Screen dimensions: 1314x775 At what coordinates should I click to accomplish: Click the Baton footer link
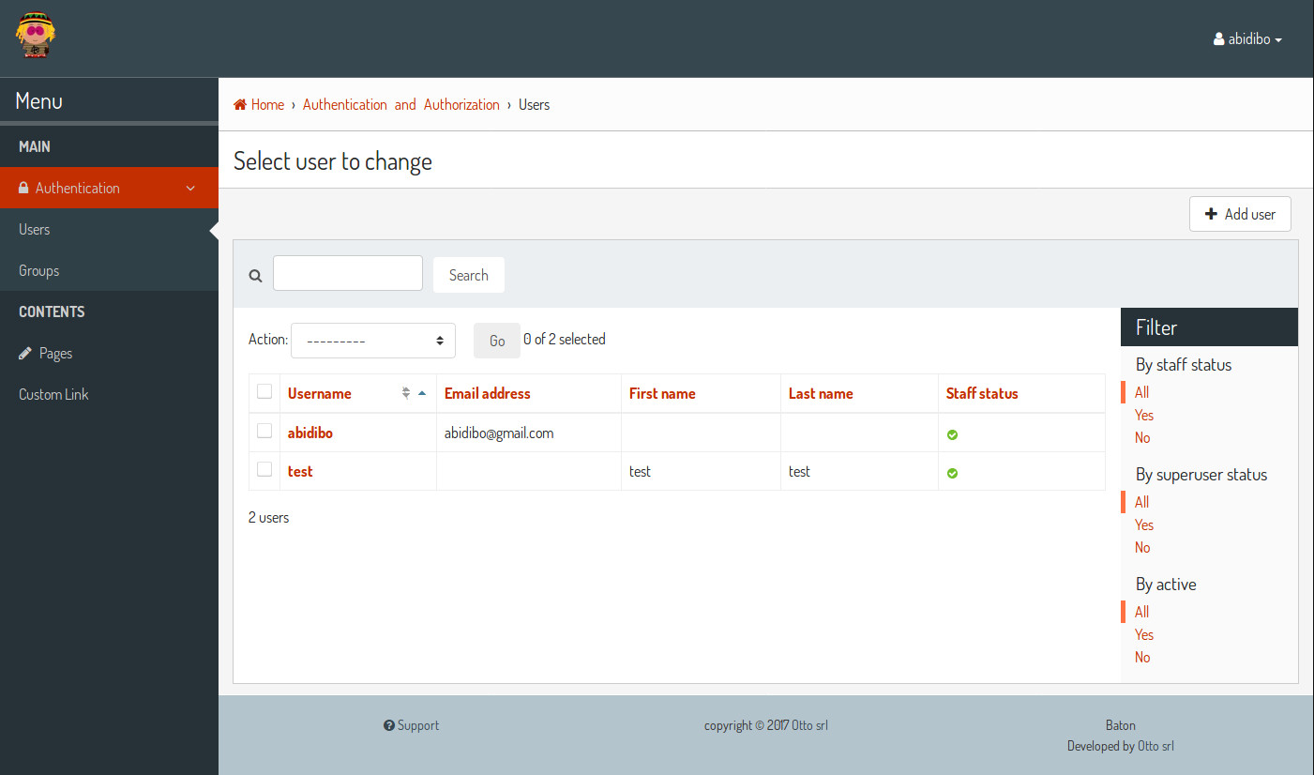pyautogui.click(x=1121, y=725)
